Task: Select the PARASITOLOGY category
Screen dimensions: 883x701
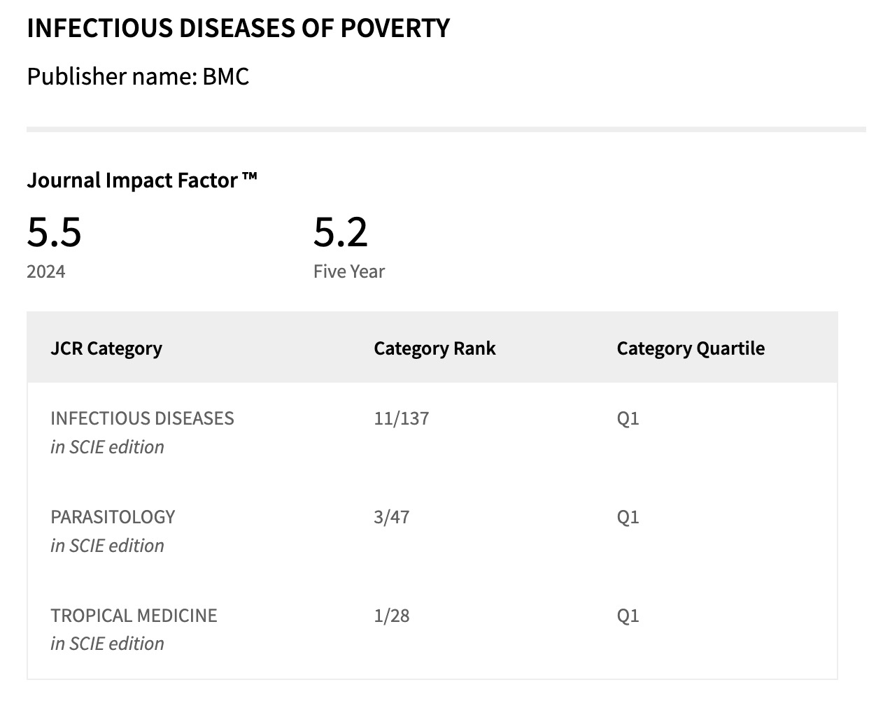Action: tap(113, 517)
